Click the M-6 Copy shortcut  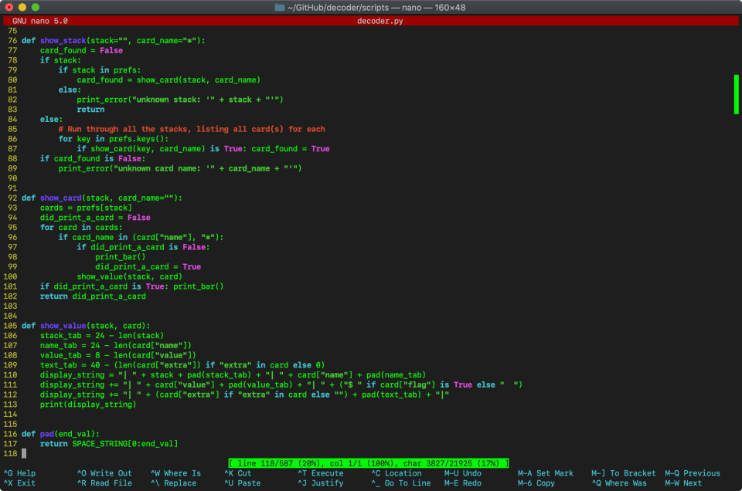click(x=536, y=483)
